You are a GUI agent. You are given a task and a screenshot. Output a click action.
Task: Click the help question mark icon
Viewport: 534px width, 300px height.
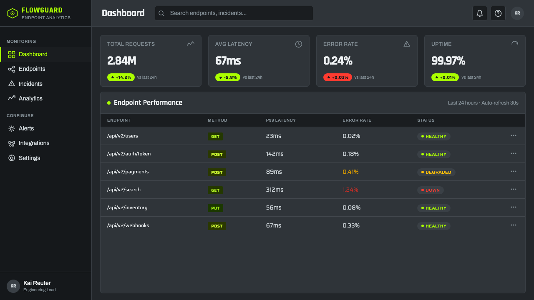[498, 13]
